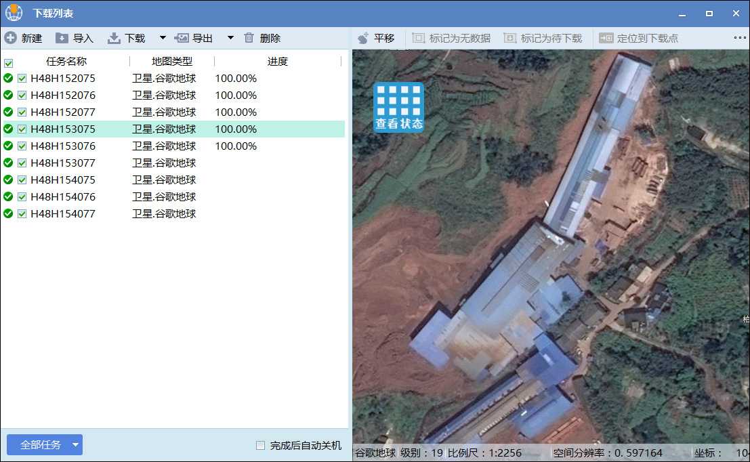This screenshot has width=750, height=462.
Task: Select the Pan (平移) hand tool
Action: click(364, 38)
